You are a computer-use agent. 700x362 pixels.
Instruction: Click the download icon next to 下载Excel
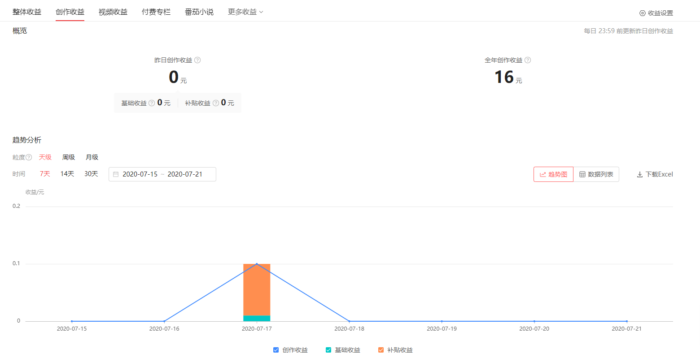640,174
